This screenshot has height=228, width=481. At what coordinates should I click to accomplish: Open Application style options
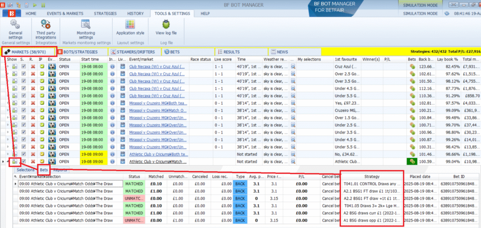pos(130,28)
